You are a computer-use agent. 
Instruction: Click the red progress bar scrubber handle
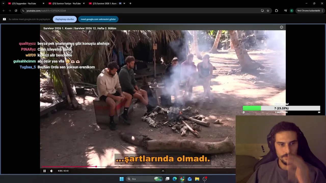(96, 167)
